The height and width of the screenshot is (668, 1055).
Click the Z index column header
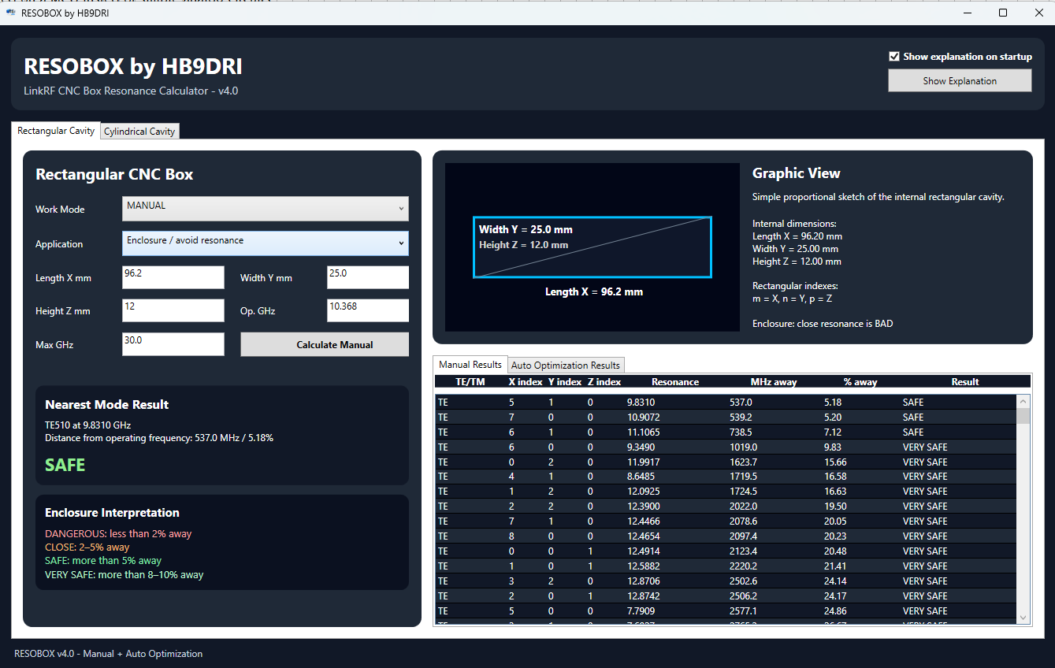pos(604,382)
